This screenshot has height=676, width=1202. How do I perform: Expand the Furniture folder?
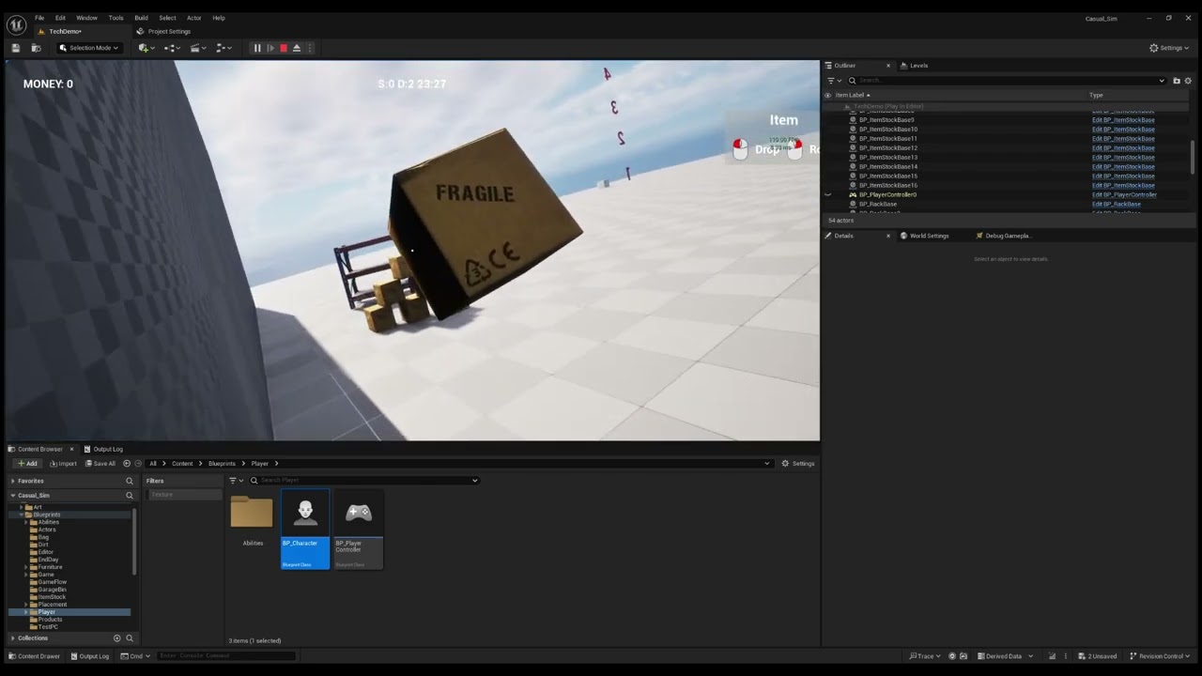[26, 567]
